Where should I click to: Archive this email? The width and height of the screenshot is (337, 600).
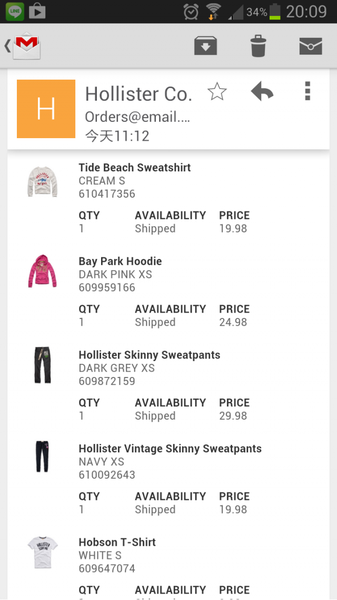click(205, 46)
